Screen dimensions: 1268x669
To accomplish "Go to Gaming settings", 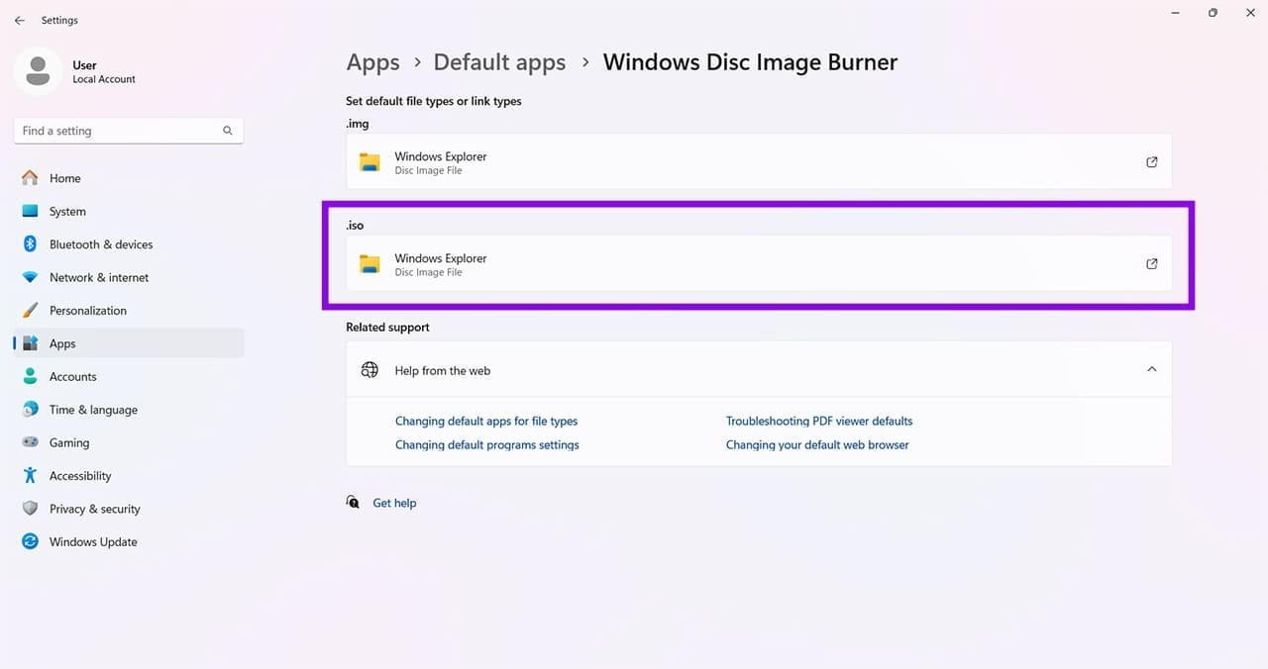I will [x=129, y=442].
